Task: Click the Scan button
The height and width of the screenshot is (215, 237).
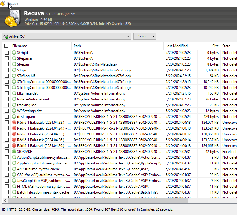Action: (142, 36)
